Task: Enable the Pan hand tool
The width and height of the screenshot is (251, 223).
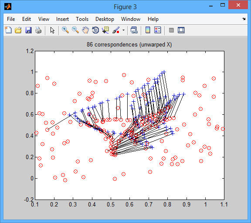Action: (85, 30)
